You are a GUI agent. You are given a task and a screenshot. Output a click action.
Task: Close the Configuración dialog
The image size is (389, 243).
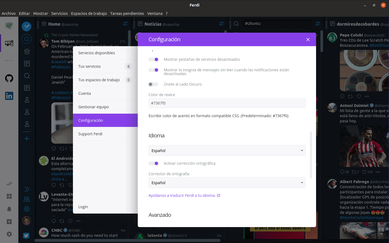[x=308, y=40]
